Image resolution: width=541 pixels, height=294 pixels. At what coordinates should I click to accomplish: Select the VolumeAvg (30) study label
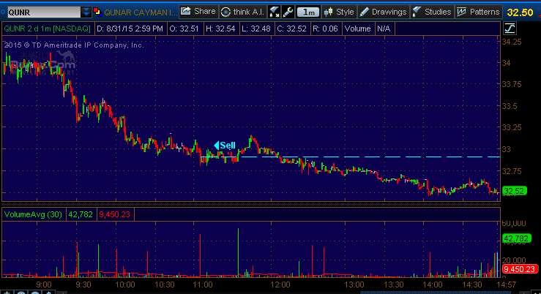(x=33, y=214)
